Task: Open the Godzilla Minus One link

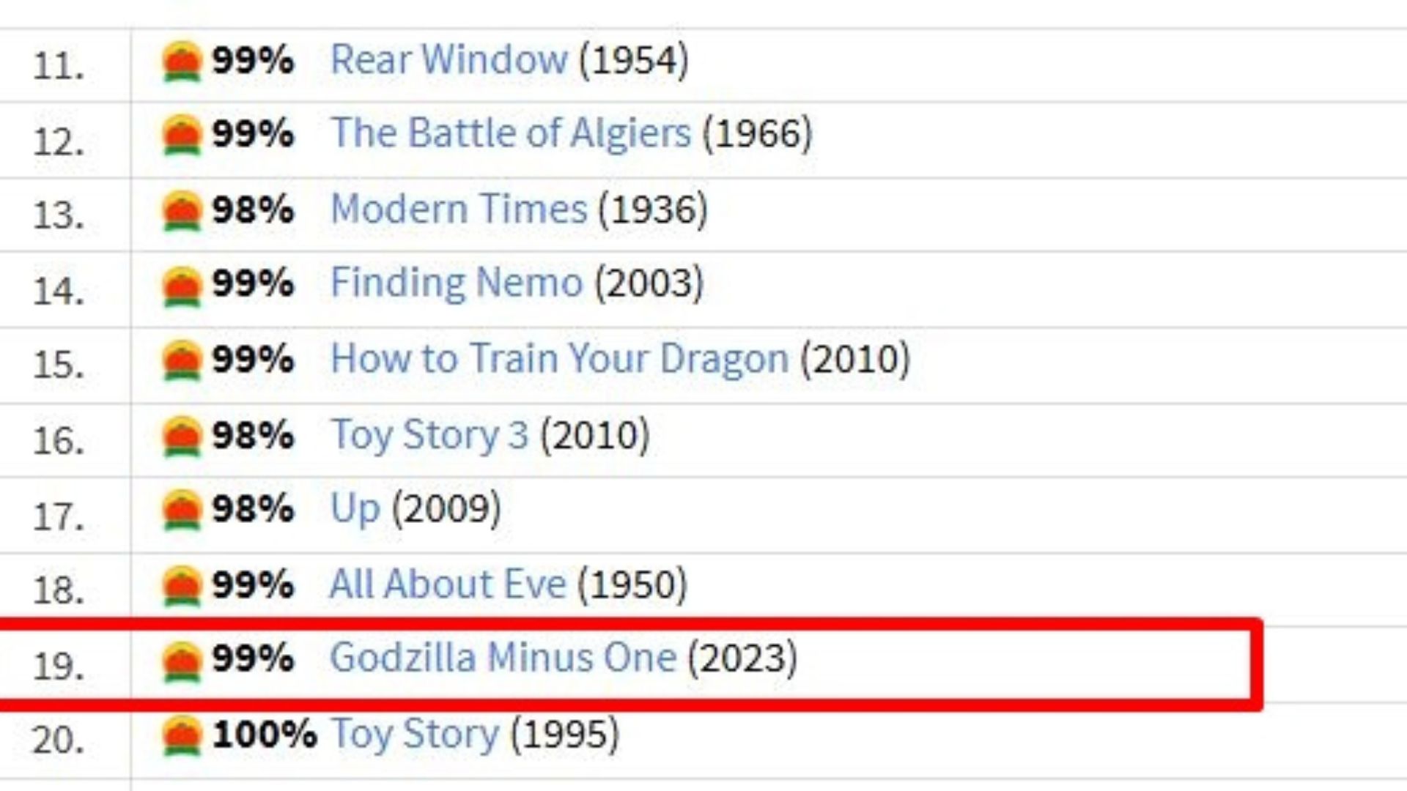Action: (x=503, y=658)
